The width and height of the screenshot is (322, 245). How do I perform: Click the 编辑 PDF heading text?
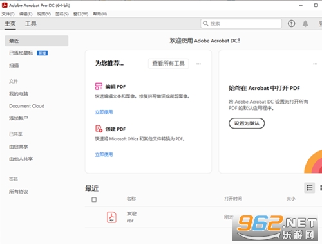(x=115, y=87)
